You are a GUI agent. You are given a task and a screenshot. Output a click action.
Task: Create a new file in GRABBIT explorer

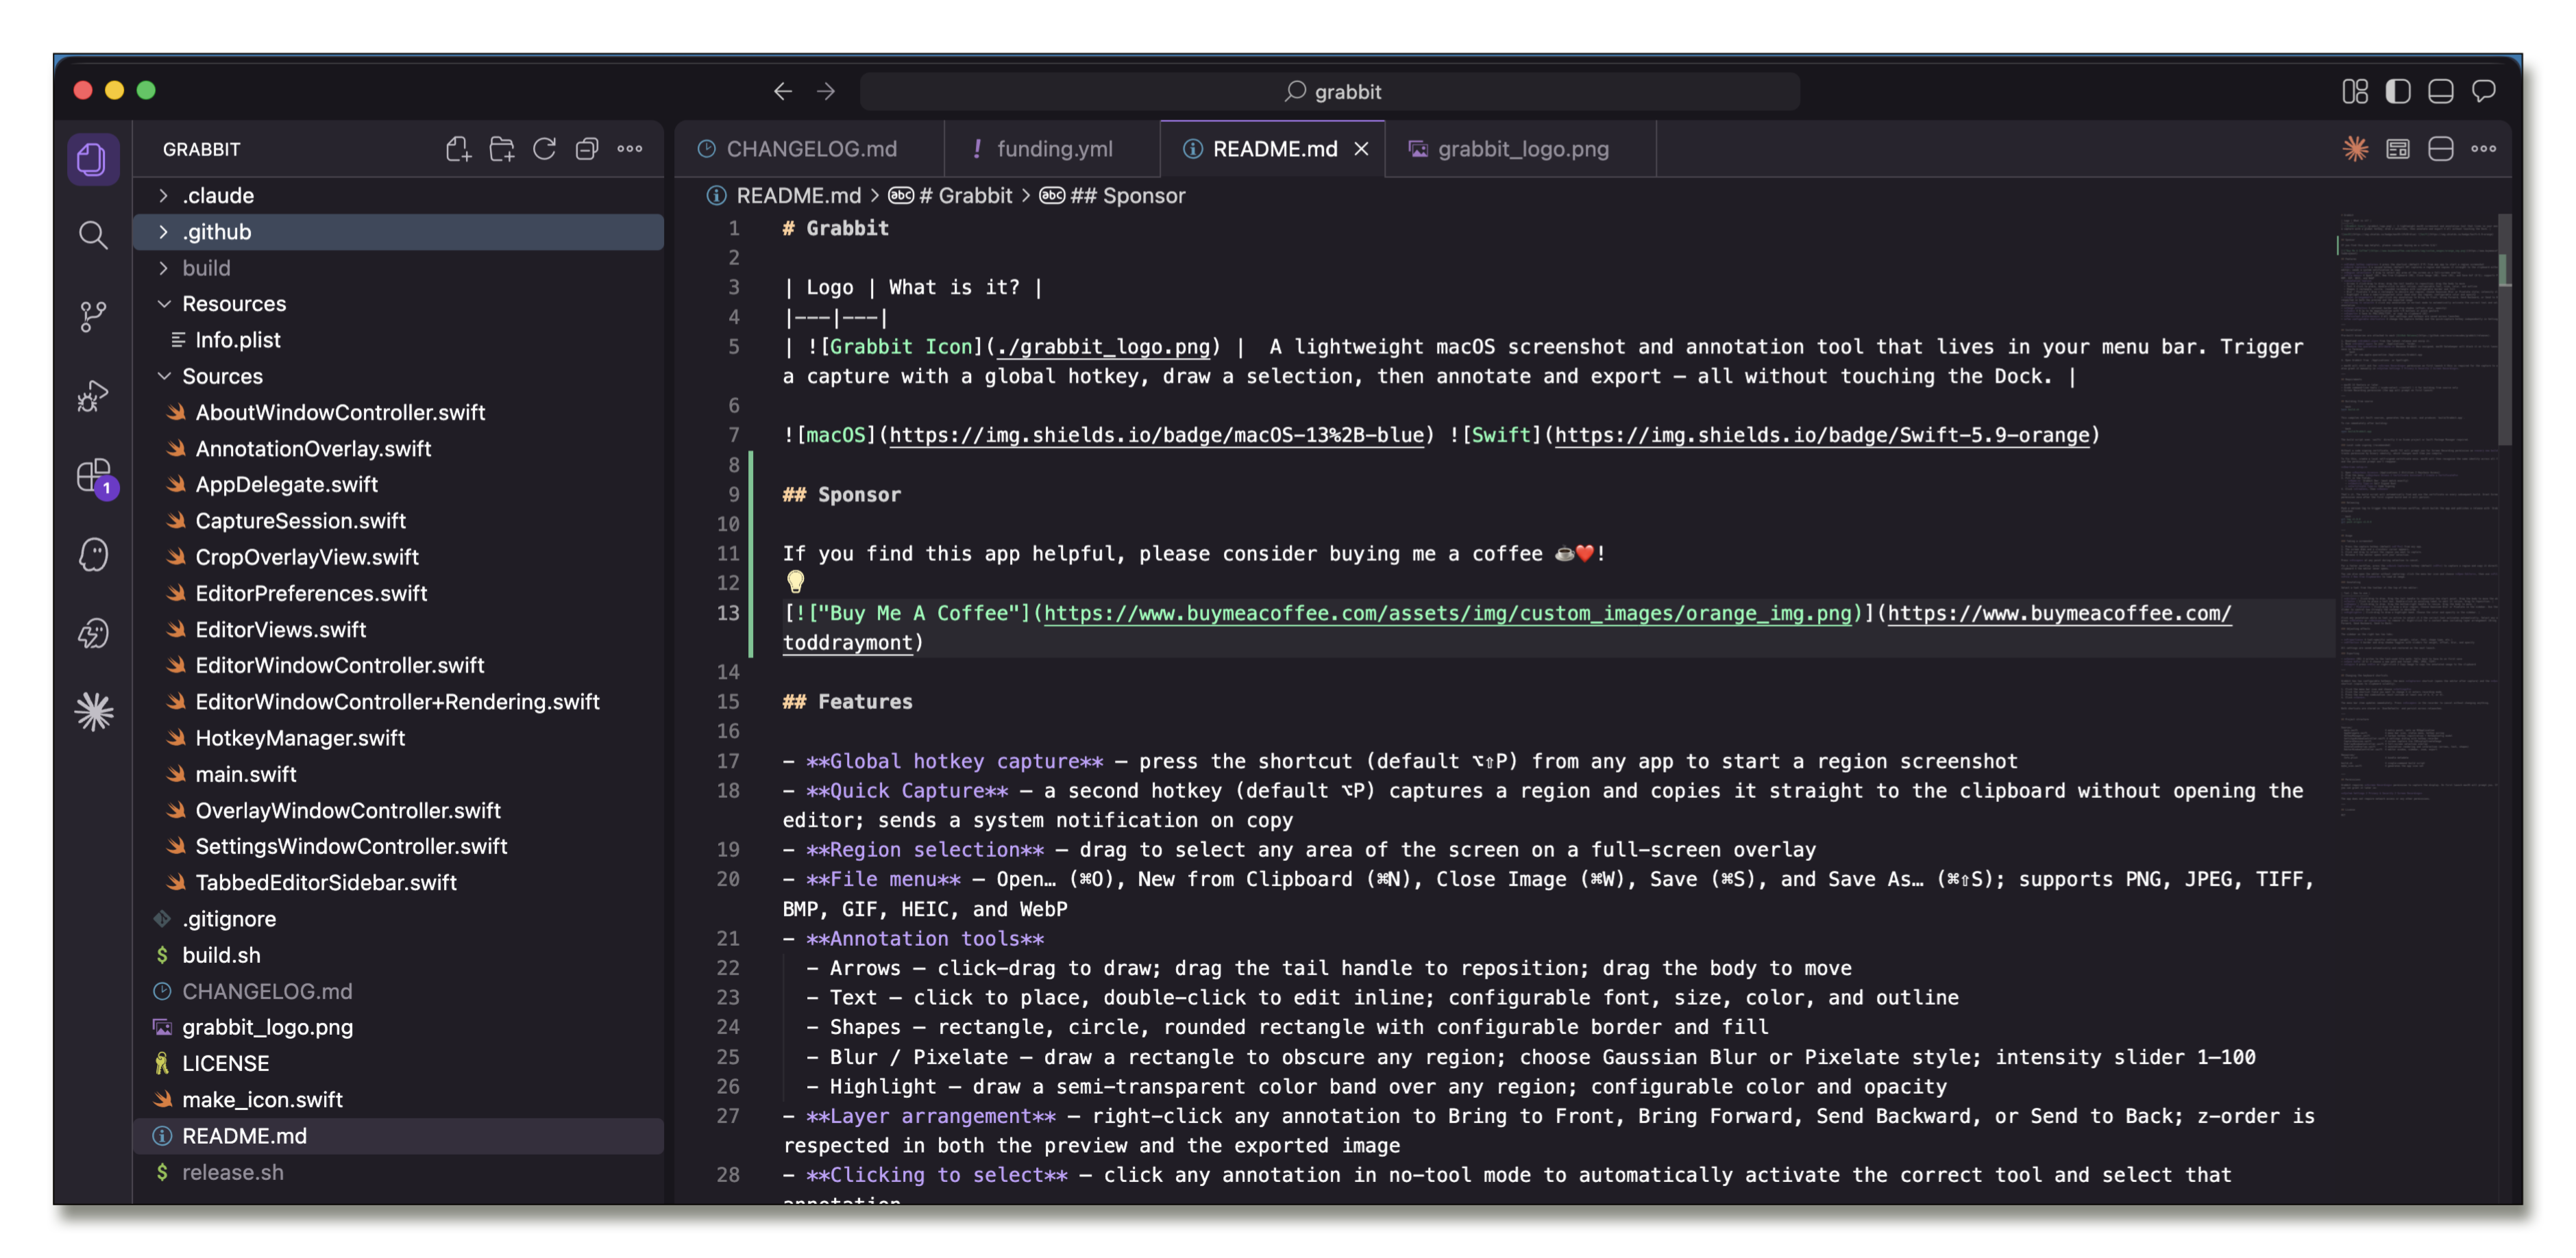pyautogui.click(x=458, y=149)
